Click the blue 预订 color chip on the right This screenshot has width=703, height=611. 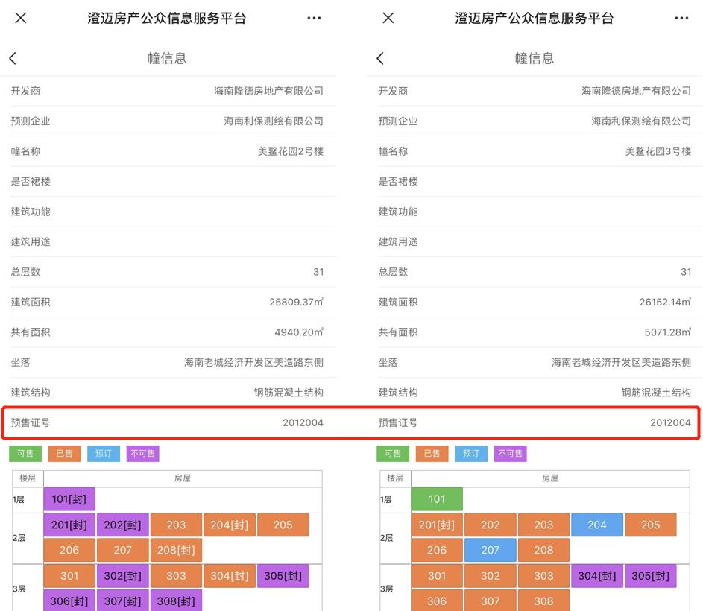(470, 453)
